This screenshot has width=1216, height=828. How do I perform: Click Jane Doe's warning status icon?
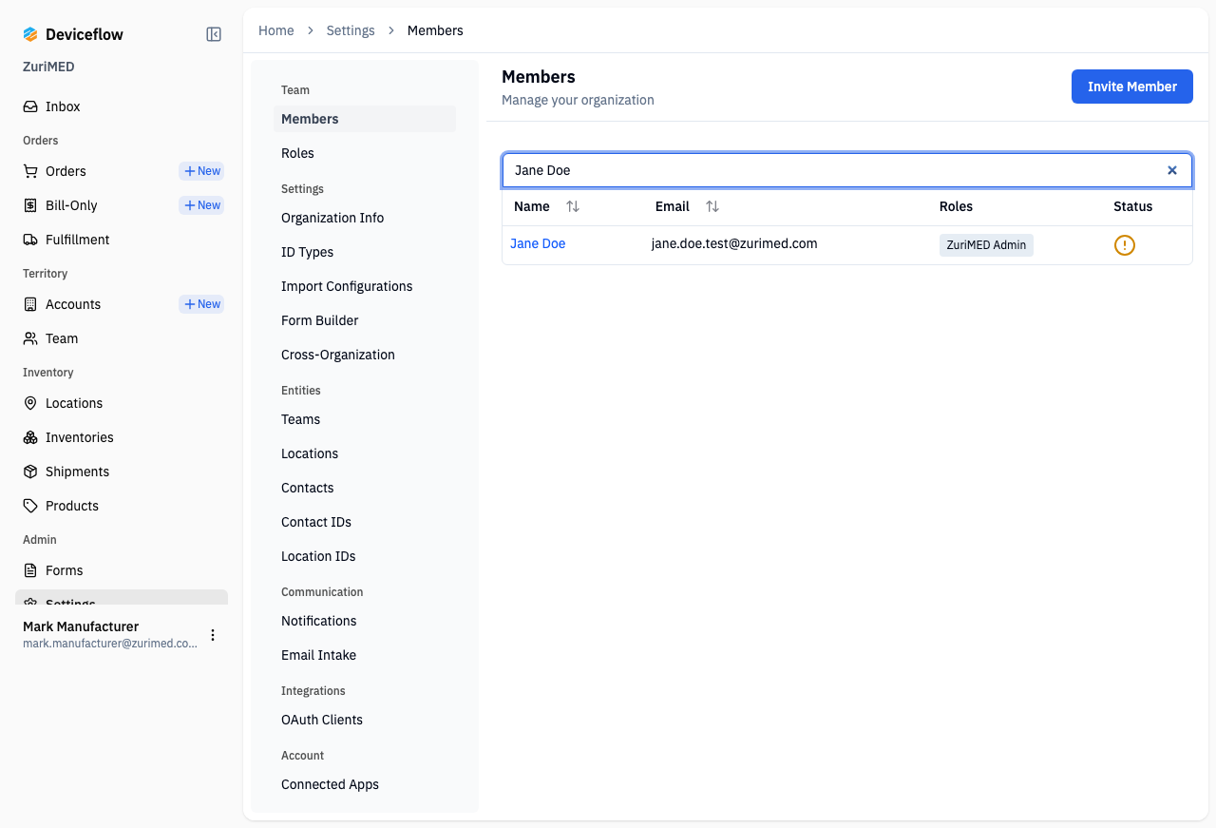coord(1125,245)
